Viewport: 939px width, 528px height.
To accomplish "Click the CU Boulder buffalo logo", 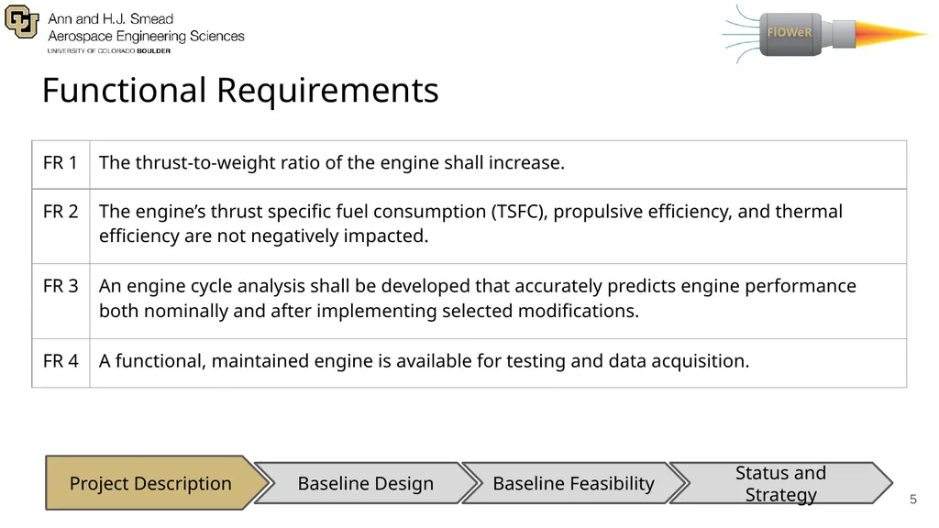I will tap(22, 22).
